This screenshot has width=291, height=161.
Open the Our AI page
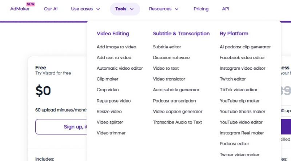coord(51,9)
